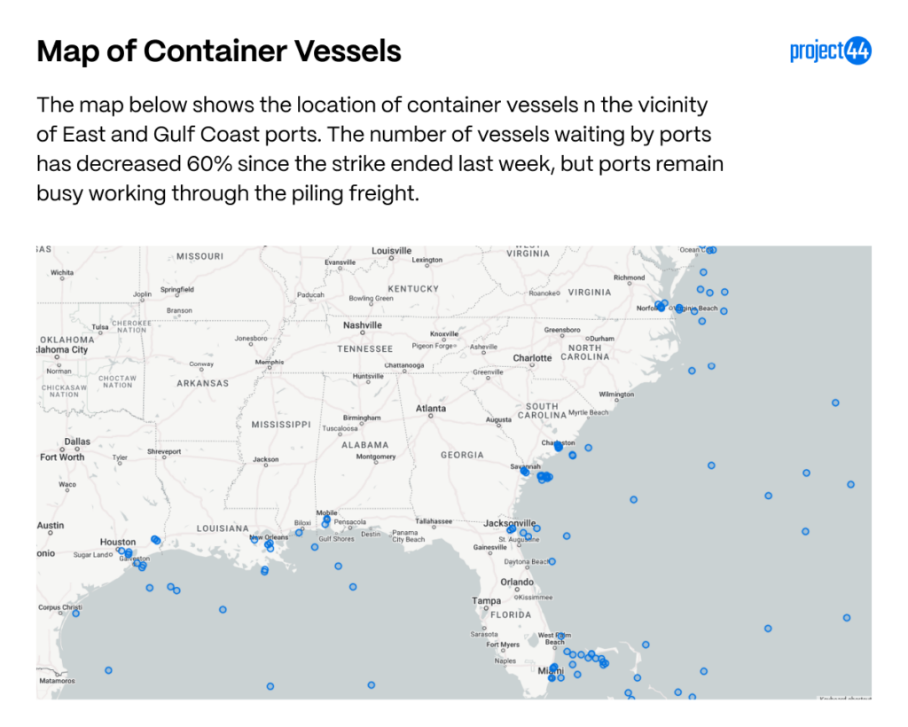The width and height of the screenshot is (908, 727).
Task: Select the vessel marker at Savannah
Action: pos(525,472)
